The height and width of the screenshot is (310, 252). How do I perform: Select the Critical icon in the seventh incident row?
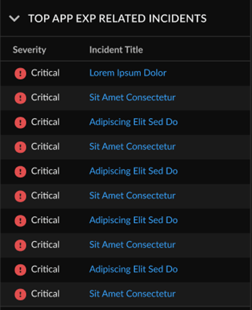coord(20,221)
